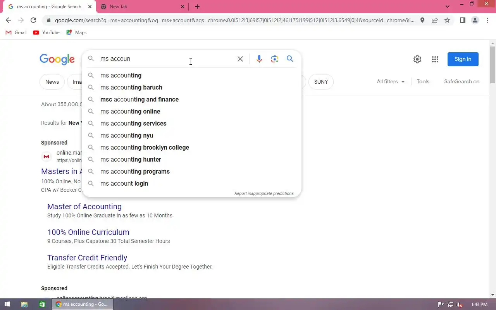
Task: Open Google settings gear icon
Action: [x=417, y=59]
